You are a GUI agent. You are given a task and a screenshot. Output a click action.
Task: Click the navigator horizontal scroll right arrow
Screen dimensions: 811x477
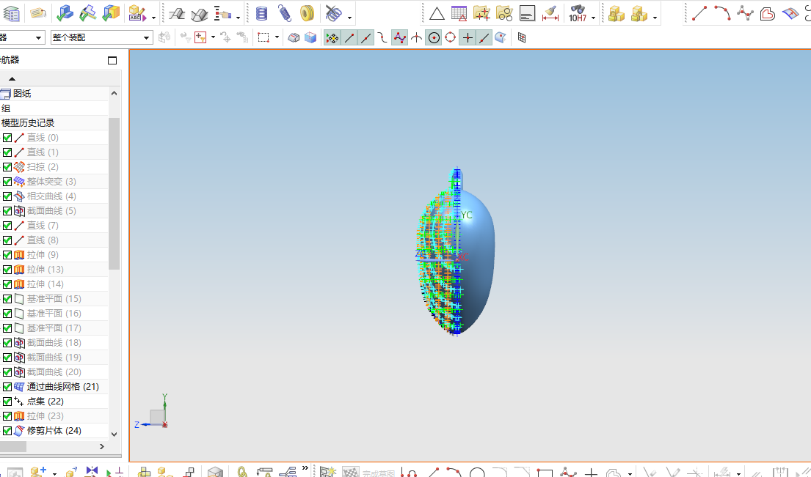pos(102,446)
